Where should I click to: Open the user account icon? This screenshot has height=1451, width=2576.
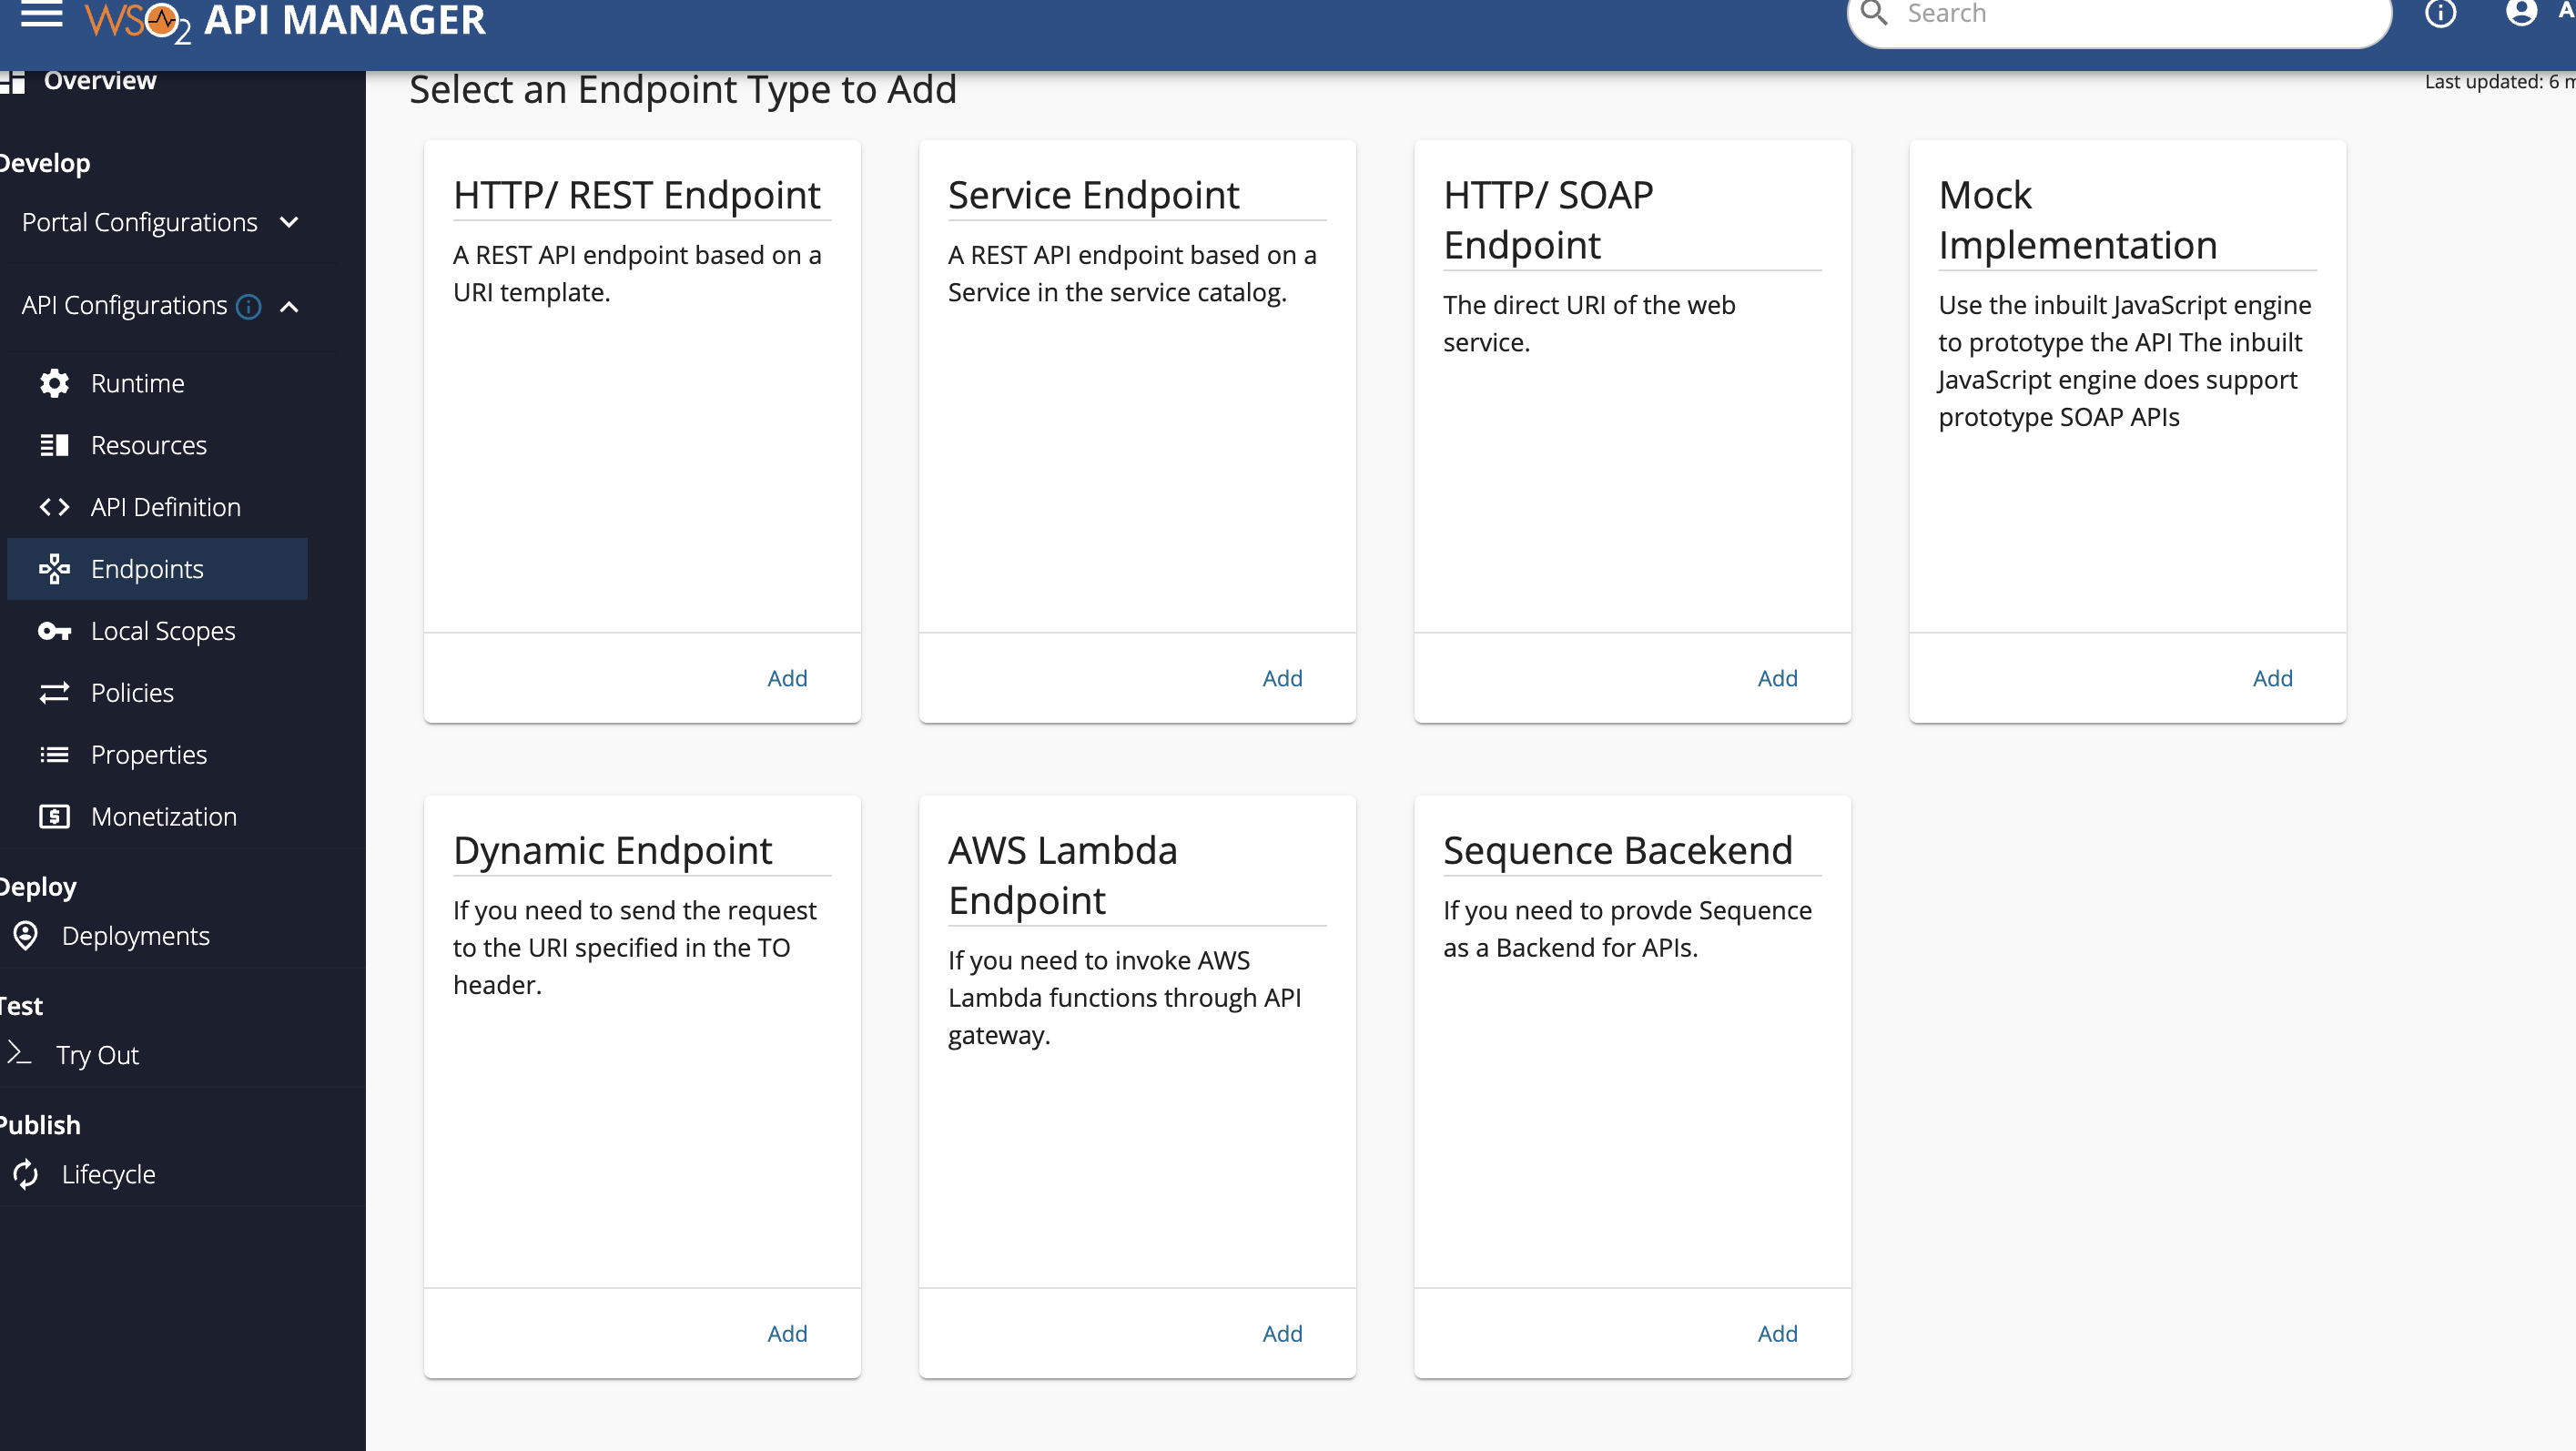click(2520, 15)
